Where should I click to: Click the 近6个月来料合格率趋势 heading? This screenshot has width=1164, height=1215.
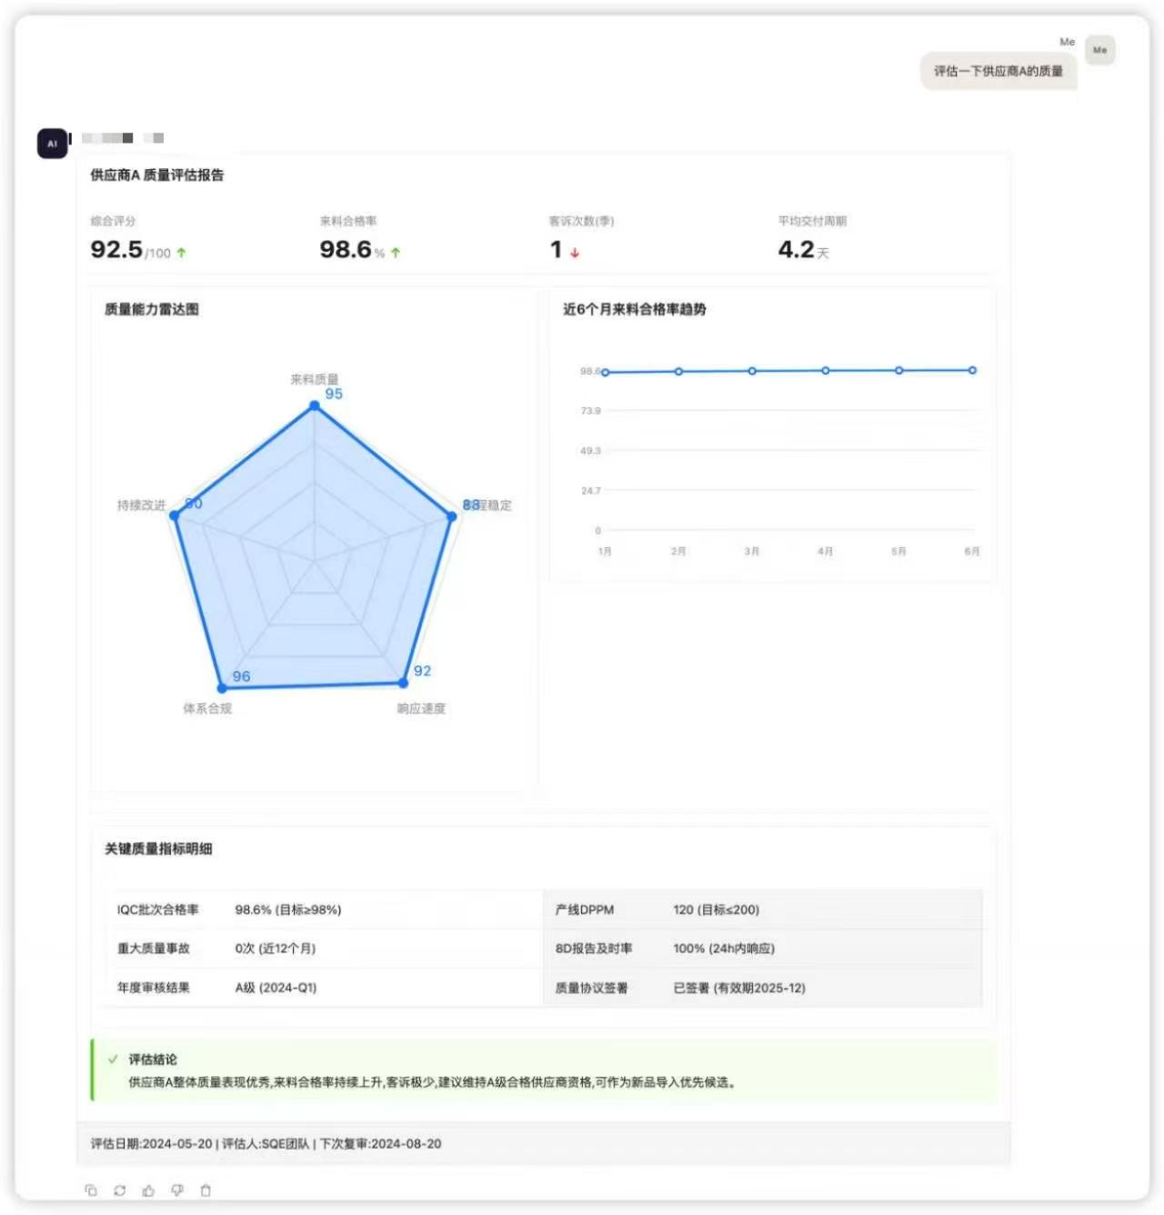point(634,309)
